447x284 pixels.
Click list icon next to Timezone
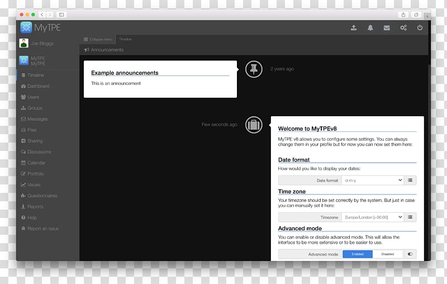[410, 217]
